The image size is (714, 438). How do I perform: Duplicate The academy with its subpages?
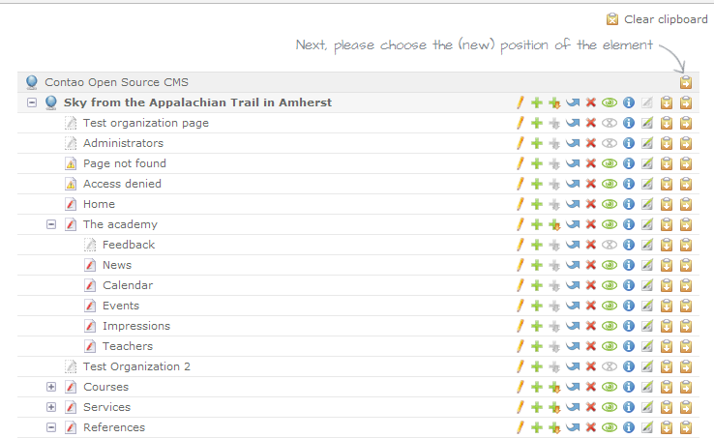coord(554,224)
